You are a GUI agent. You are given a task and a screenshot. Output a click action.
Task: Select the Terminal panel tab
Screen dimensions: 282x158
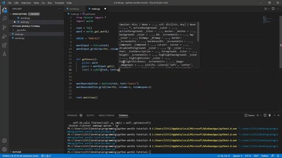pos(123,115)
